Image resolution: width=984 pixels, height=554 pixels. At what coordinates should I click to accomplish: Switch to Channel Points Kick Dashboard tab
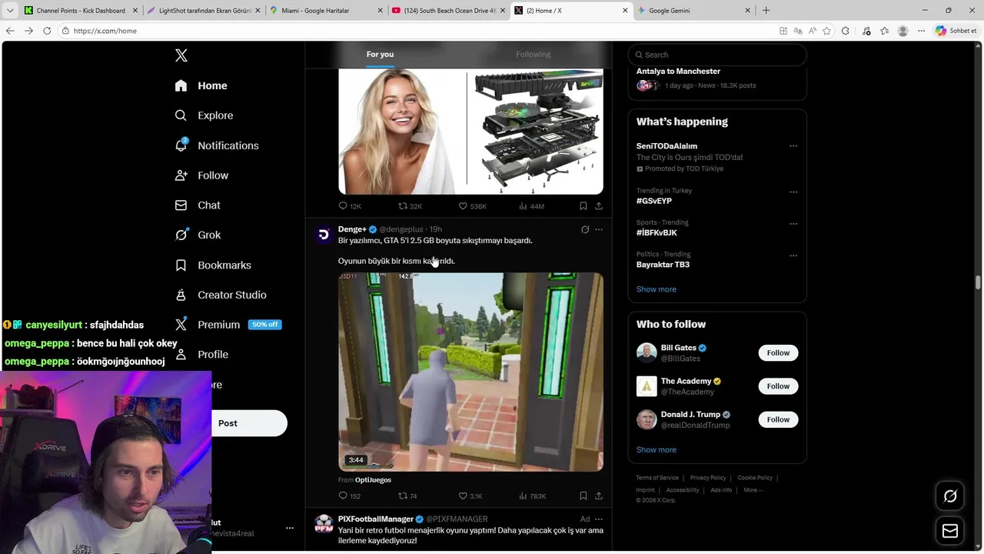coord(79,11)
